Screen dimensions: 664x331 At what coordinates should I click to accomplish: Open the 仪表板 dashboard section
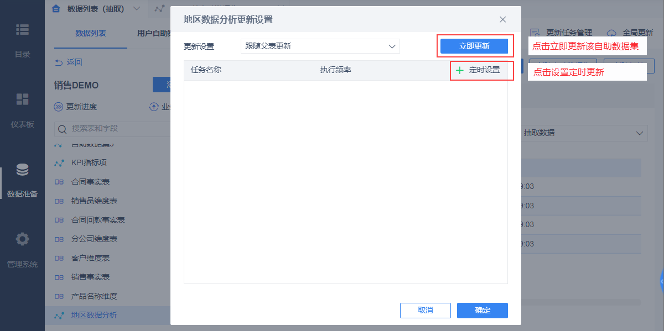[x=22, y=111]
